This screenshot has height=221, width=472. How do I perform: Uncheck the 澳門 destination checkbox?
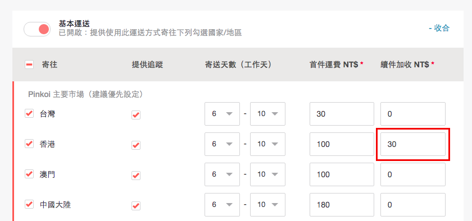pyautogui.click(x=29, y=174)
